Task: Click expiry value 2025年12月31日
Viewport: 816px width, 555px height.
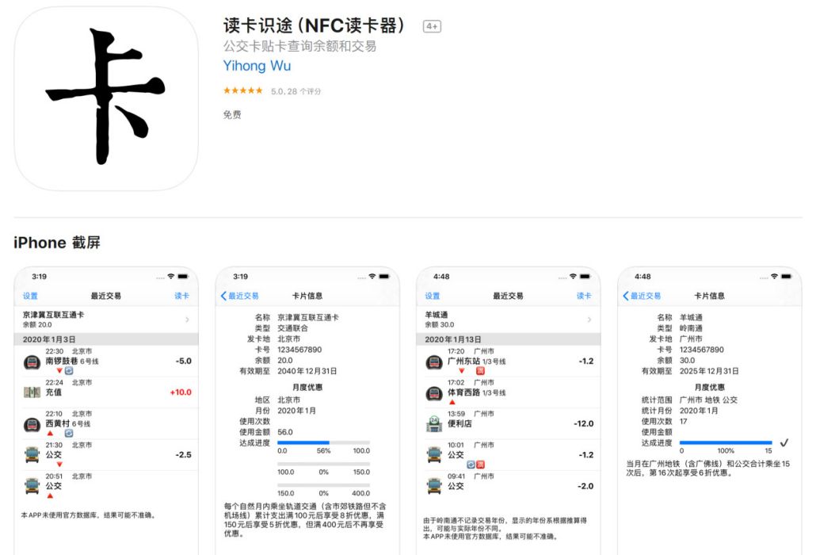Action: click(709, 371)
